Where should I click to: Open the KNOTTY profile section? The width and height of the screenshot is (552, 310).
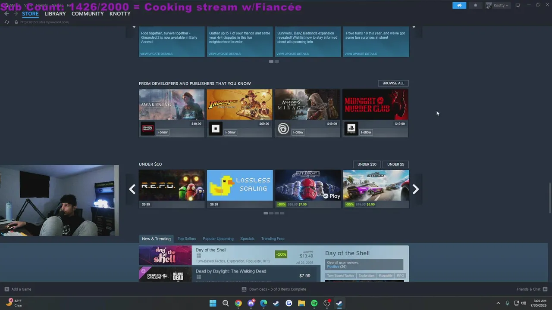[120, 14]
